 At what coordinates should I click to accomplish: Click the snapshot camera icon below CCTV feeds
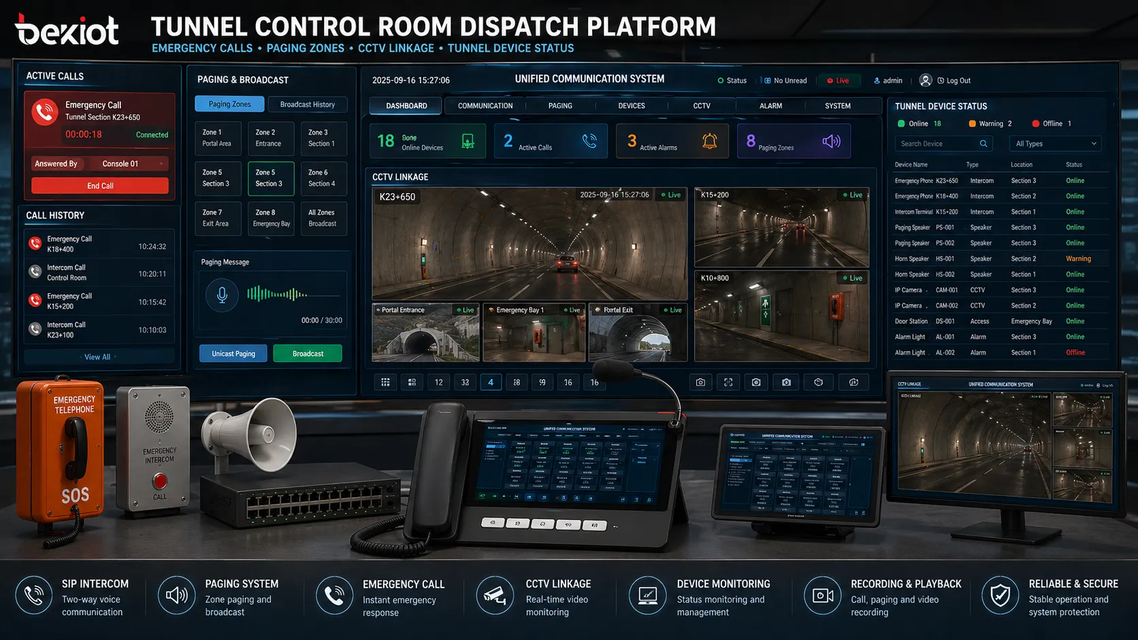coord(700,382)
